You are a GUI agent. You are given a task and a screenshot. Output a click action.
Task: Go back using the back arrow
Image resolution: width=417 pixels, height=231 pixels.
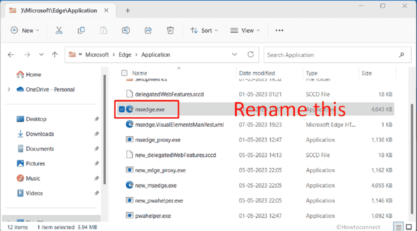tap(11, 55)
